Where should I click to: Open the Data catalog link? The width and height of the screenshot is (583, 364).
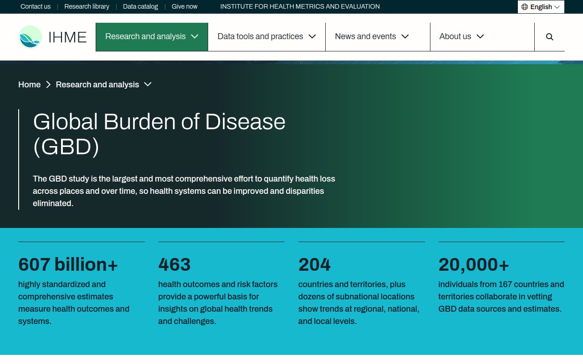coord(140,6)
